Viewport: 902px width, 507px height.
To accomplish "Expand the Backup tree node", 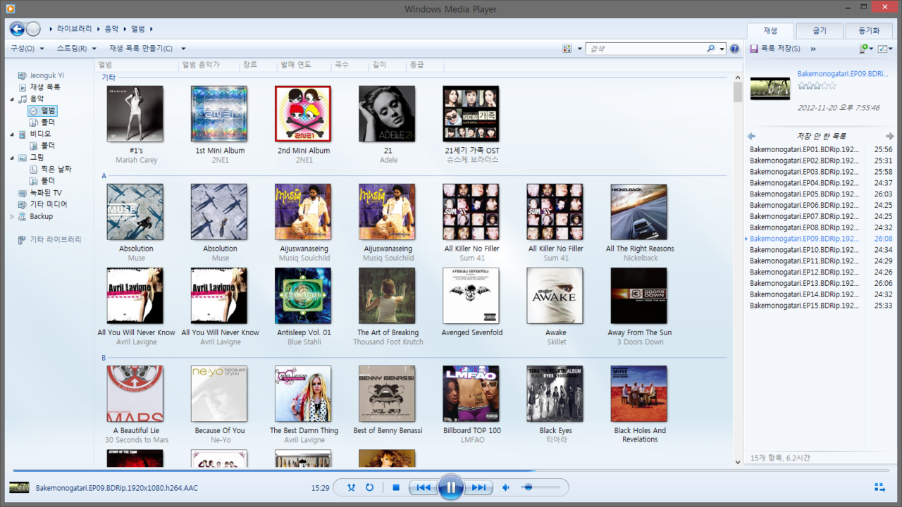I will click(12, 216).
